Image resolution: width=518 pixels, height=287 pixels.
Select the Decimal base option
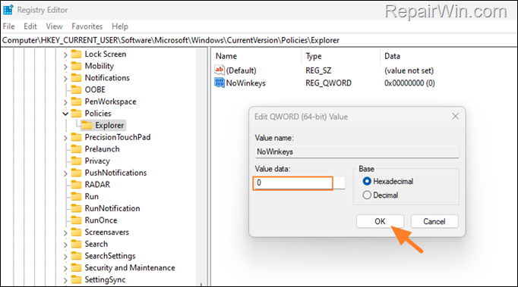click(x=367, y=195)
